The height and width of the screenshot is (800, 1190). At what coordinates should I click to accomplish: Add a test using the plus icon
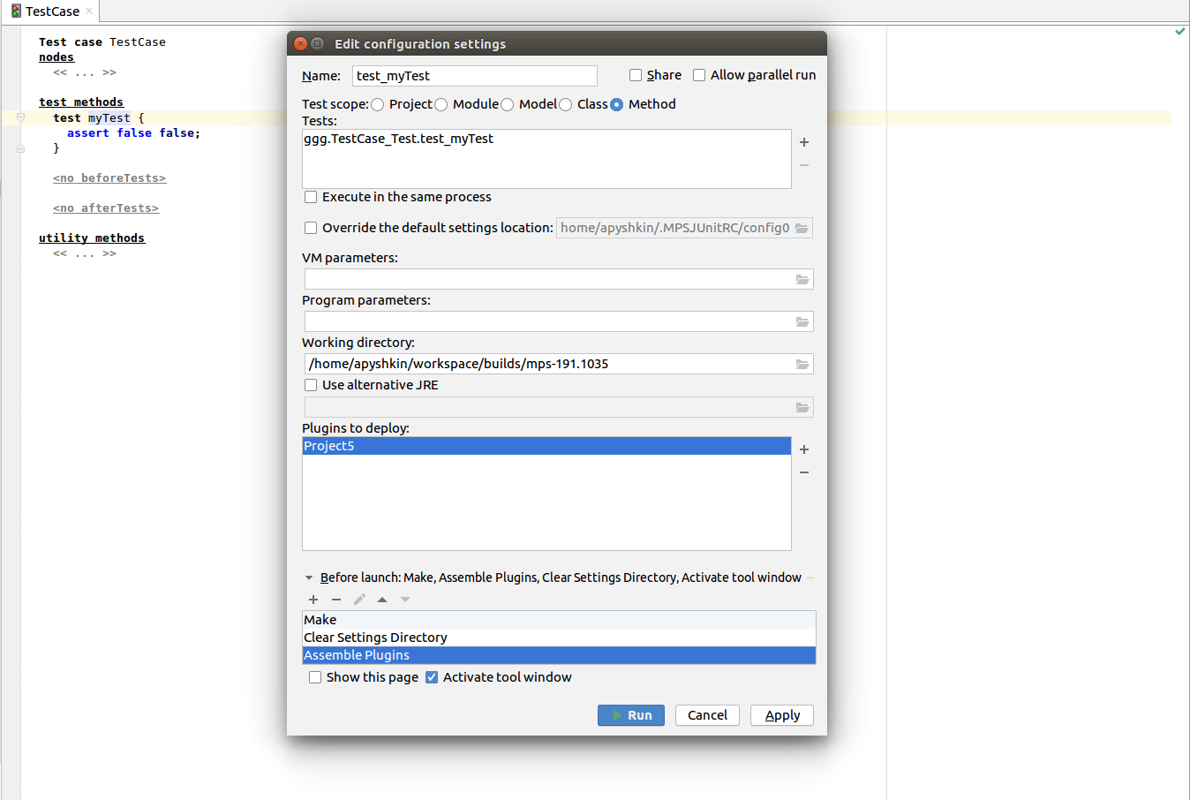[803, 142]
